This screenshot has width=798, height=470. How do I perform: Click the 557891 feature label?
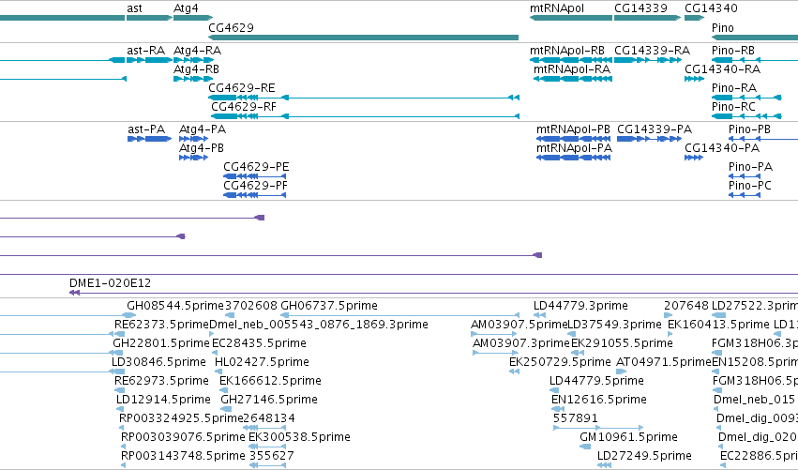click(576, 418)
